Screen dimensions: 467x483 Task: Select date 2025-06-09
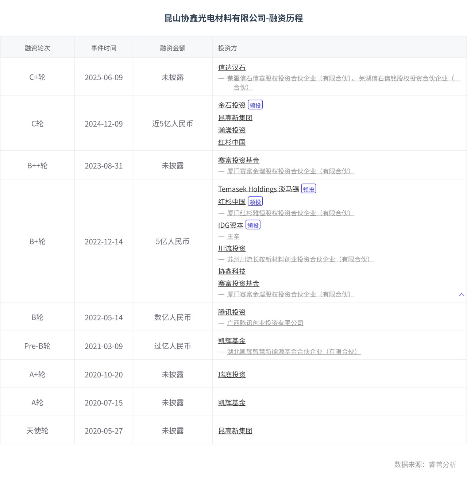104,77
